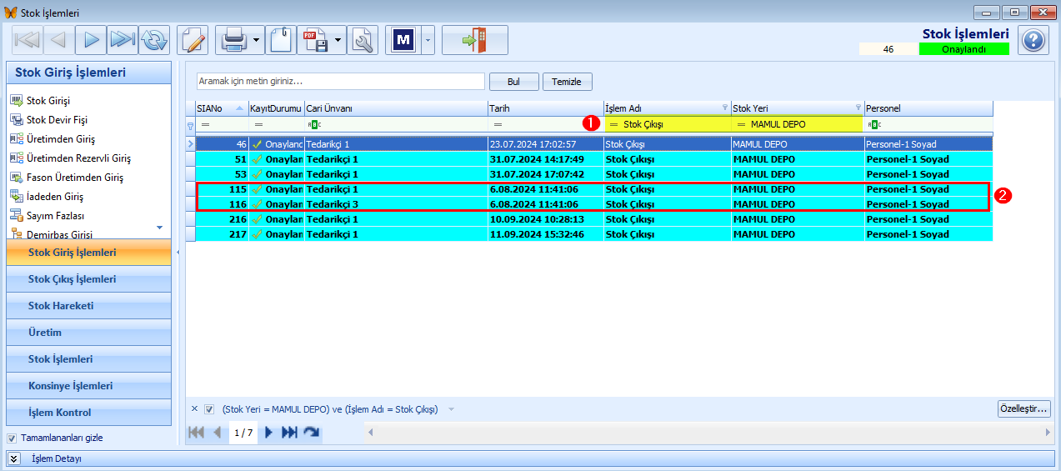Click the attachment paperclip document icon

pyautogui.click(x=281, y=40)
